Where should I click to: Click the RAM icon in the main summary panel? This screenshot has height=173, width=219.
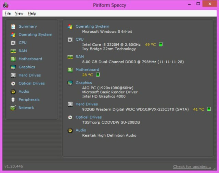point(70,57)
